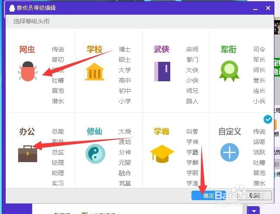Click 营长 under 军衔
Viewport: 280px width, 214px height.
(259, 80)
